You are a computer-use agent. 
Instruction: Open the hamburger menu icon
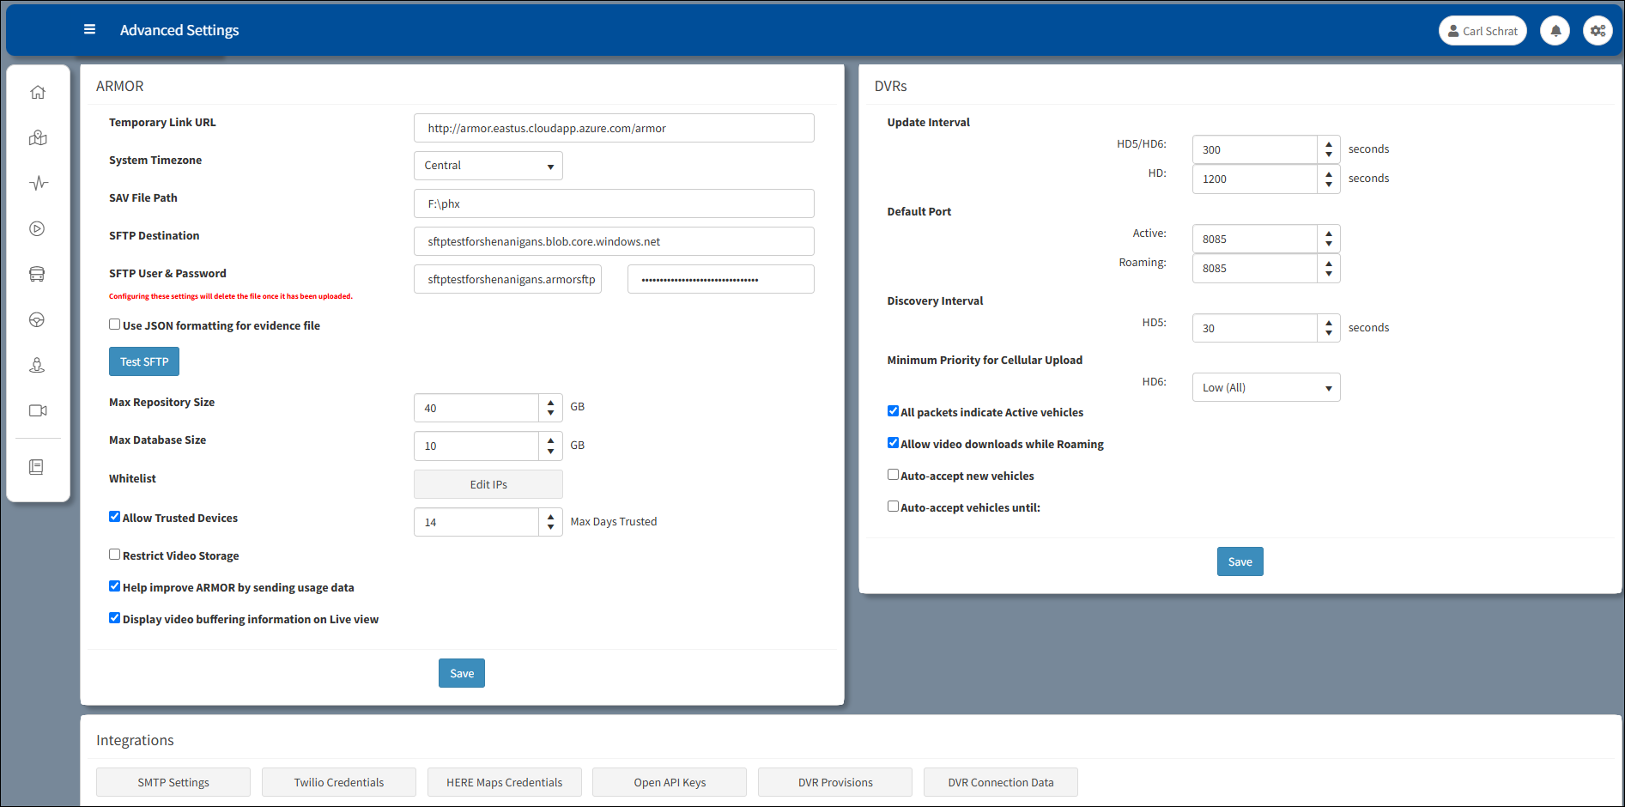89,29
